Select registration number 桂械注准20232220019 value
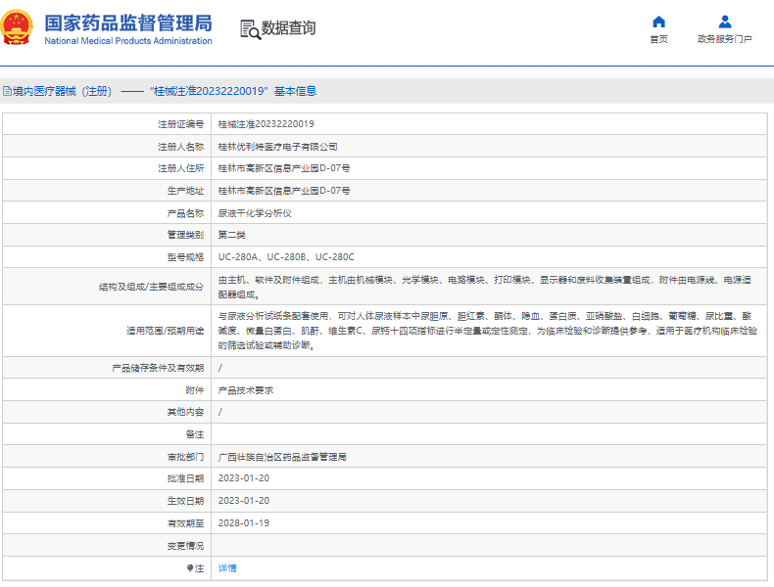Image resolution: width=774 pixels, height=587 pixels. click(266, 124)
